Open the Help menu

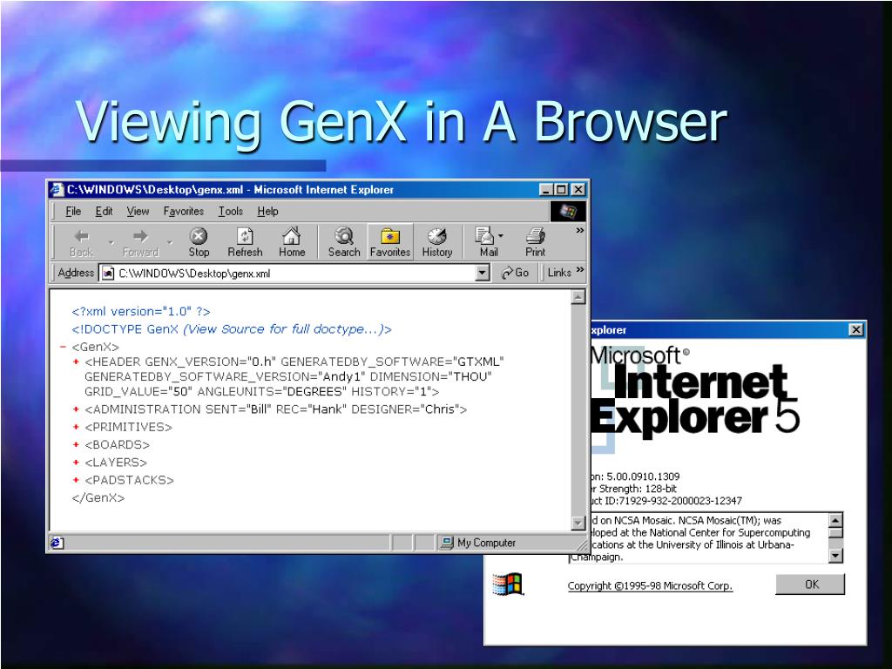[267, 211]
